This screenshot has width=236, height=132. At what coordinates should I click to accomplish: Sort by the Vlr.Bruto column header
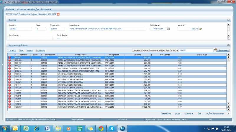tap(137, 55)
